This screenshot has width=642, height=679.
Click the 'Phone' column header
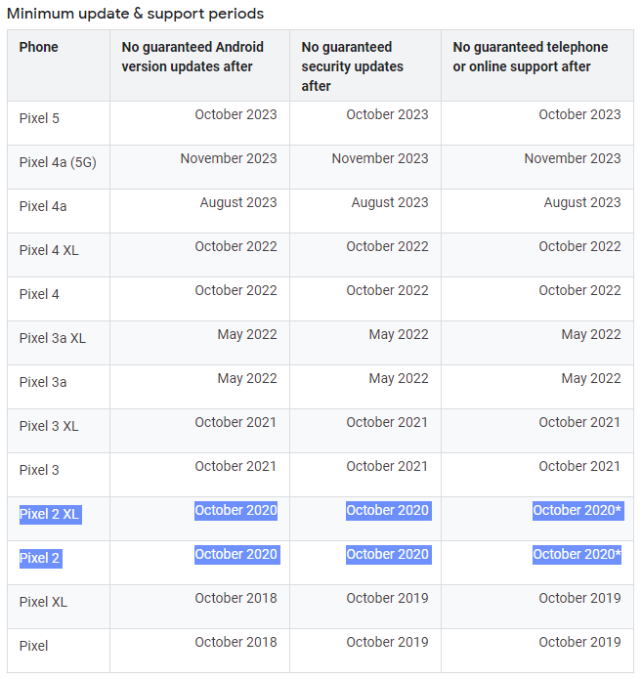[39, 47]
